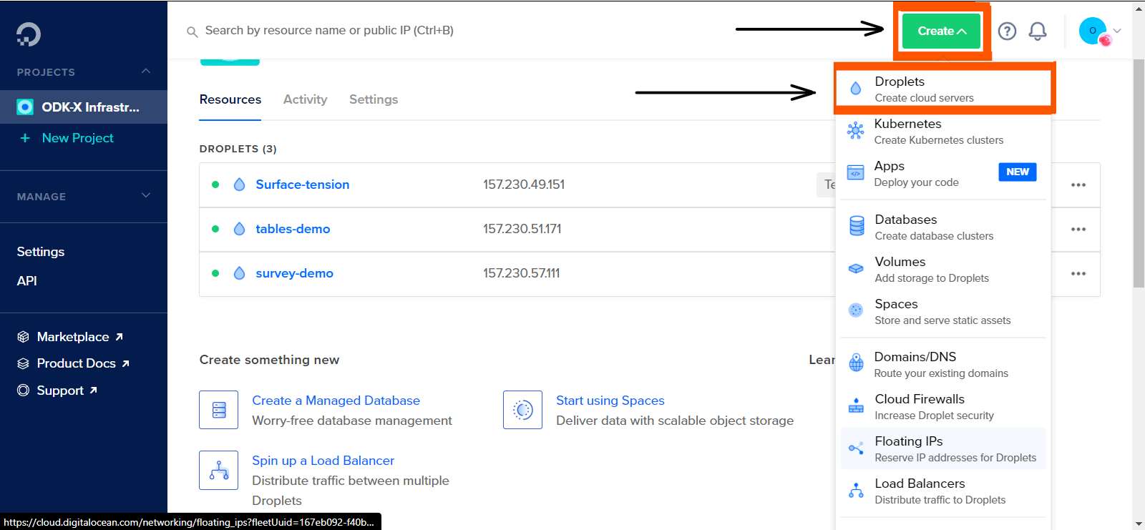Select Databases in the Create menu
Viewport: 1145px width, 530px height.
click(x=943, y=227)
